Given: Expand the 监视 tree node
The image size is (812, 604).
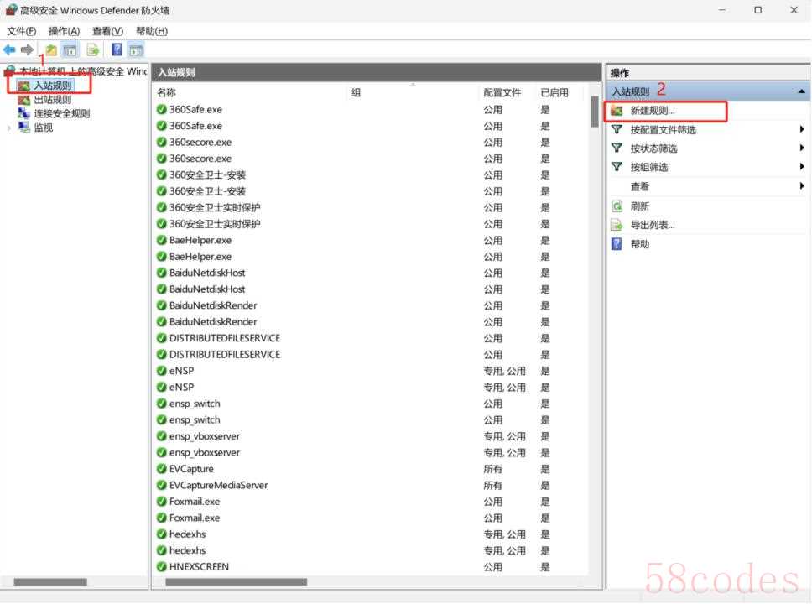Looking at the screenshot, I should pyautogui.click(x=8, y=128).
